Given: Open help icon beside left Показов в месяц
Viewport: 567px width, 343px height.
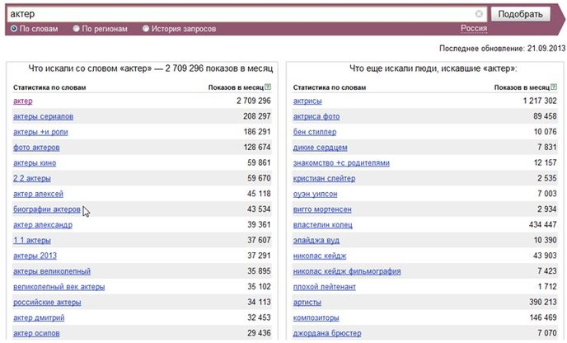Looking at the screenshot, I should click(268, 87).
